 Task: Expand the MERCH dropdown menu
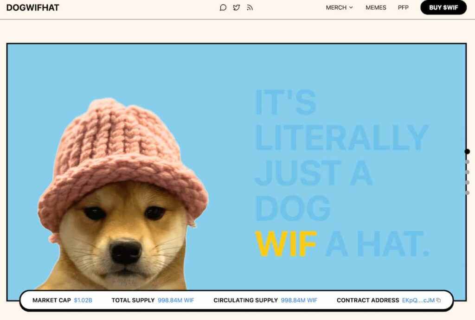339,7
